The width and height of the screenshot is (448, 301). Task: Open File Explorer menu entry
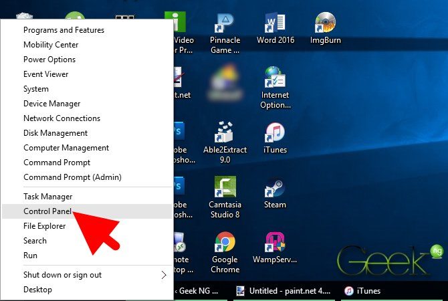87,226
